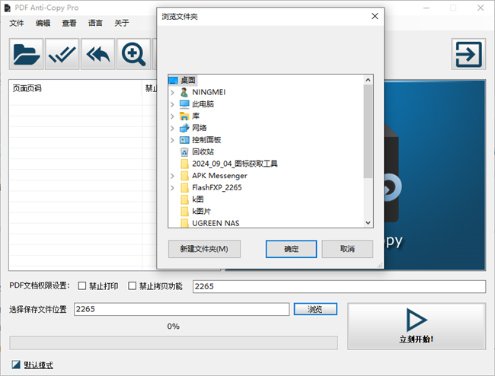
Task: Click the folder tree scrollbar thumb
Action: coord(368,131)
